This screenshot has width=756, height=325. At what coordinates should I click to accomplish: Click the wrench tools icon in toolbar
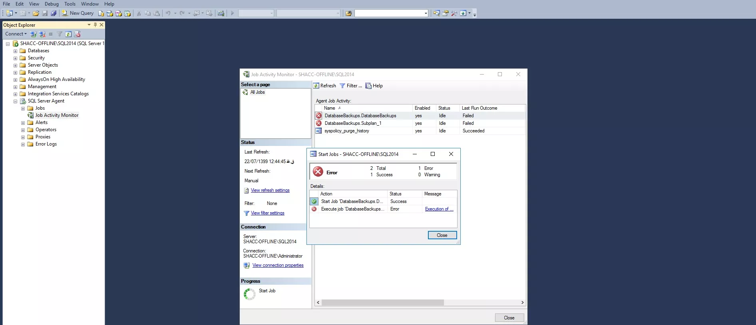tap(454, 13)
